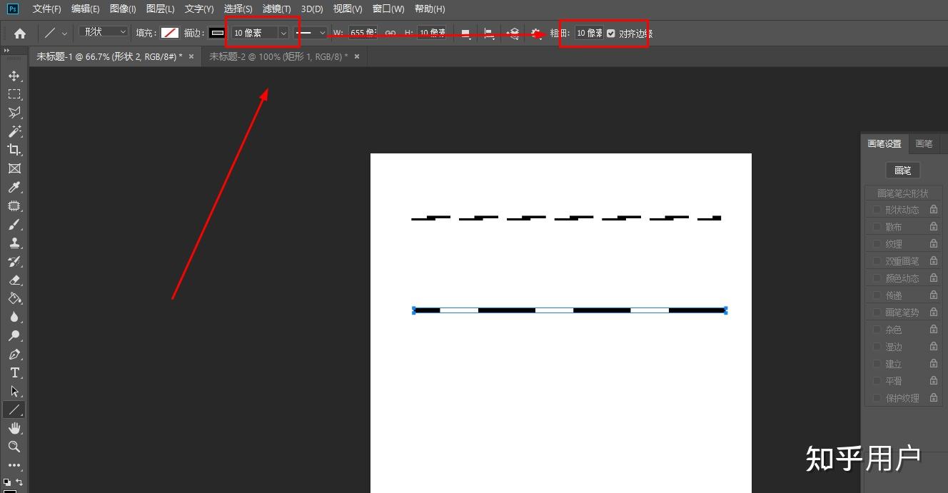This screenshot has height=493, width=948.
Task: Enable the 画笔笔势 checkbox
Action: tap(877, 312)
